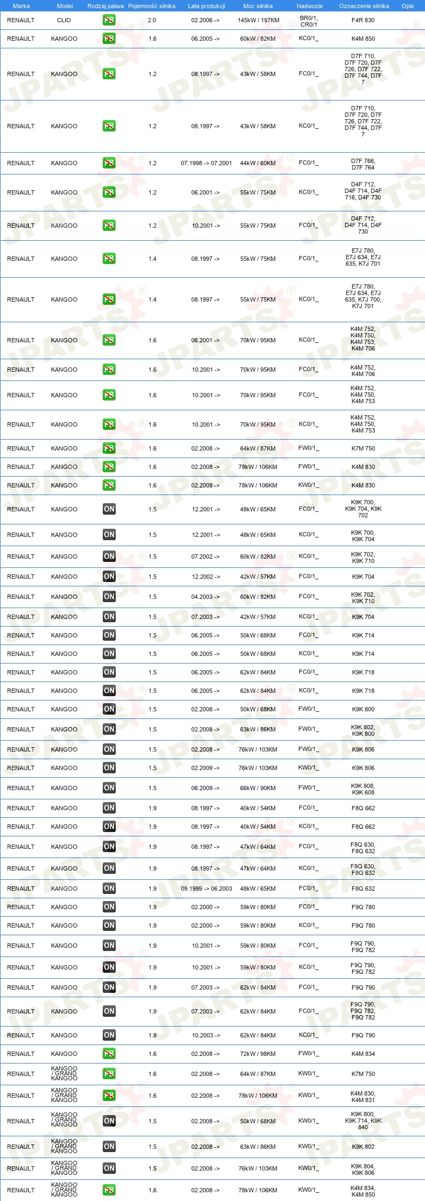
Task: Click the K4M 830, K4M 831 engine cell
Action: tap(363, 1097)
